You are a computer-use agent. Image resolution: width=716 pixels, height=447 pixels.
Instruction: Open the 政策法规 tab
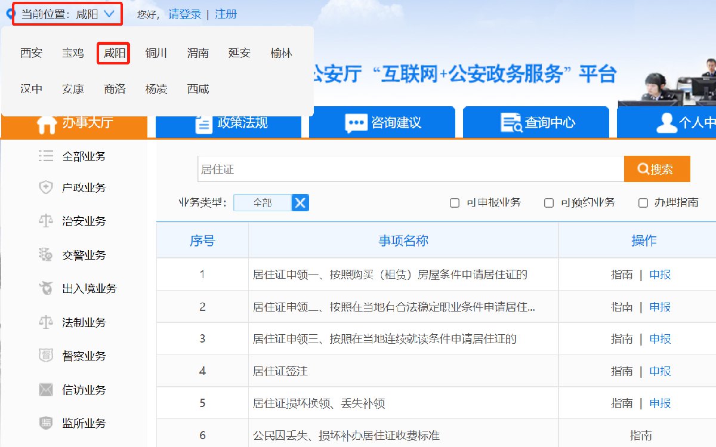click(x=229, y=123)
